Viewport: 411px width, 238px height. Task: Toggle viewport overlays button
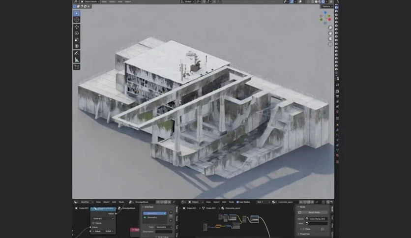point(300,1)
